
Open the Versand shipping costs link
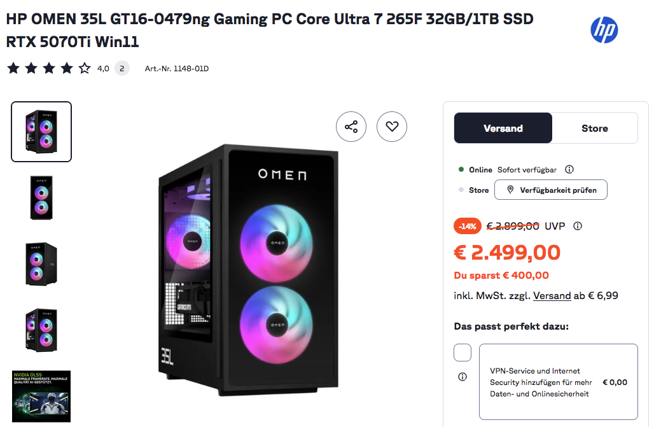tap(552, 295)
